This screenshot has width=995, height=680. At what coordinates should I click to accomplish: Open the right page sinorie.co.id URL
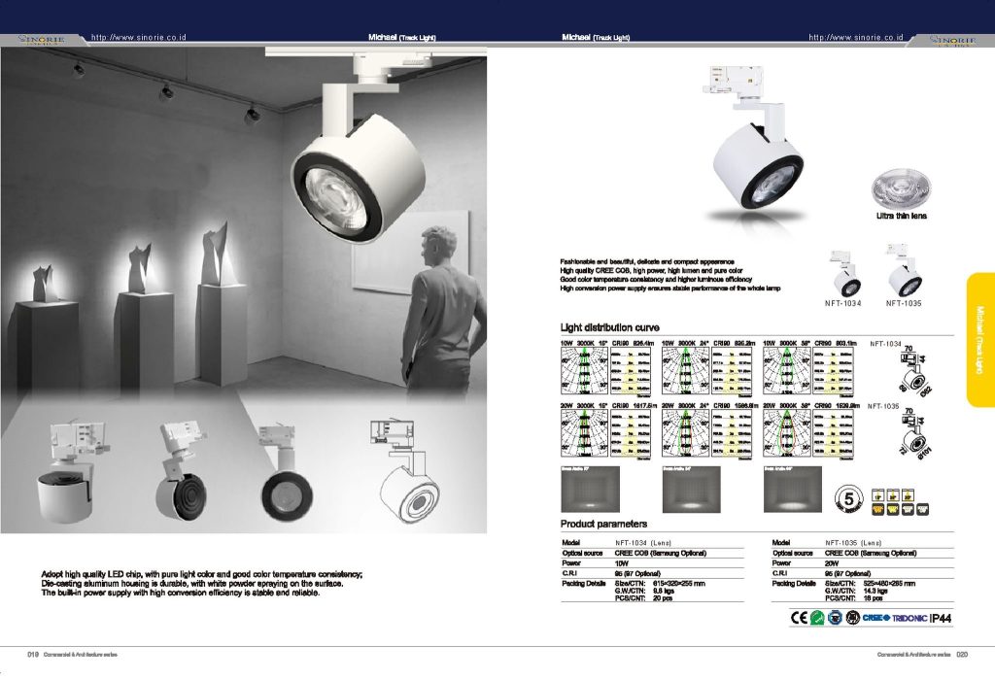click(856, 37)
